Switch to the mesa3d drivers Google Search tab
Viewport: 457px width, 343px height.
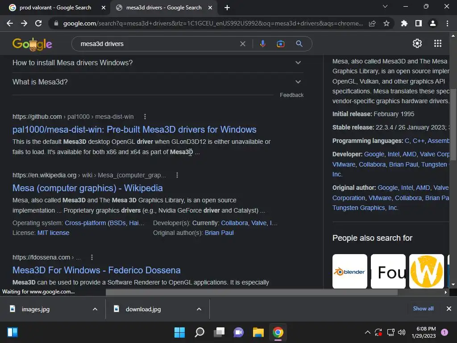pos(164,8)
